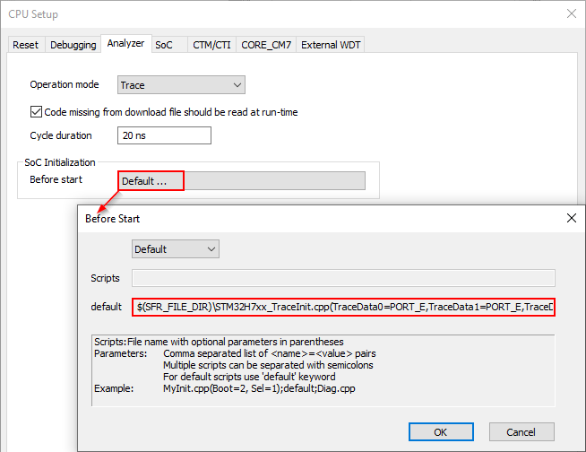Open the External WDT tab
This screenshot has height=452, width=586.
tap(332, 45)
